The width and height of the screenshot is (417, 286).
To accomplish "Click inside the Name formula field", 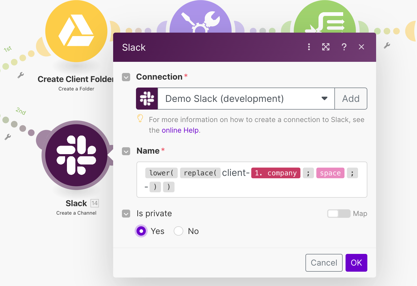I will pos(252,180).
